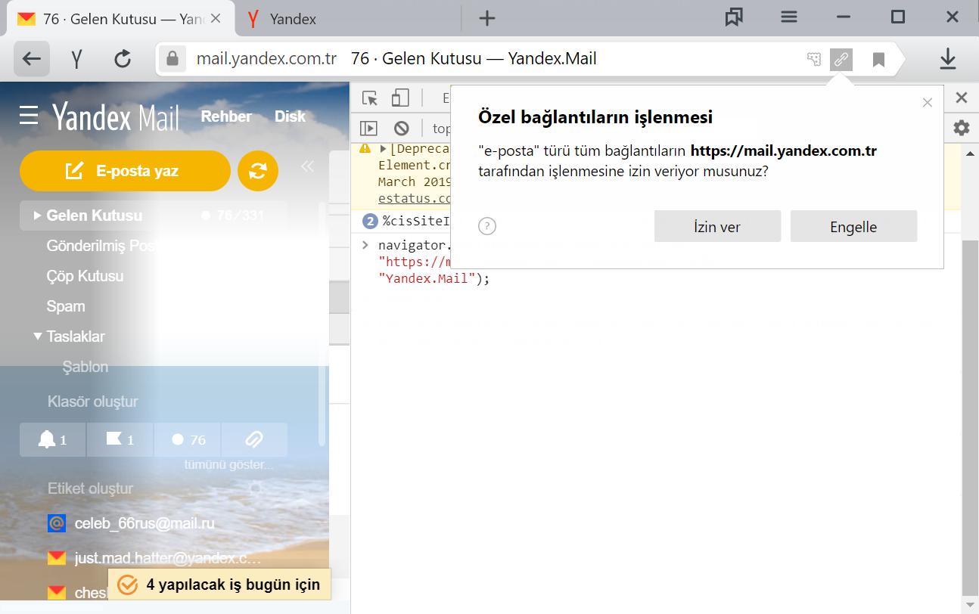
Task: Open label settings gear beside Etiket oluştur
Action: tap(256, 488)
